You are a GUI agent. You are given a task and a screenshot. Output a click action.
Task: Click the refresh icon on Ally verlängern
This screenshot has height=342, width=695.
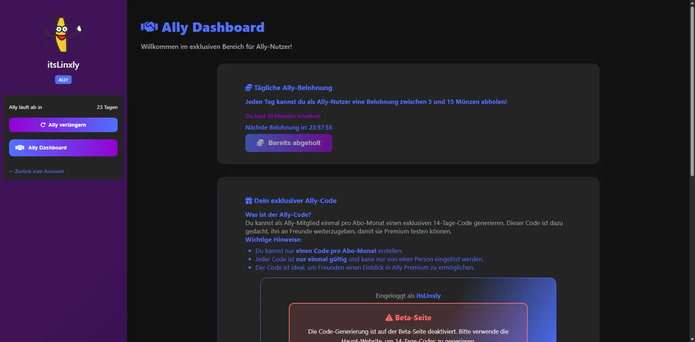point(43,125)
